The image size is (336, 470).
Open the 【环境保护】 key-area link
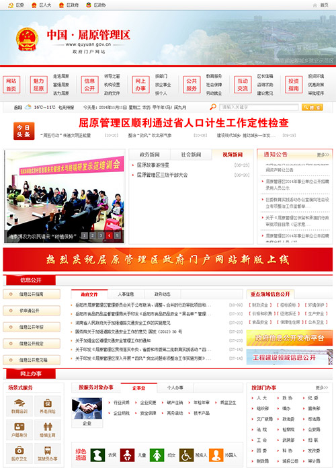pos(316,305)
